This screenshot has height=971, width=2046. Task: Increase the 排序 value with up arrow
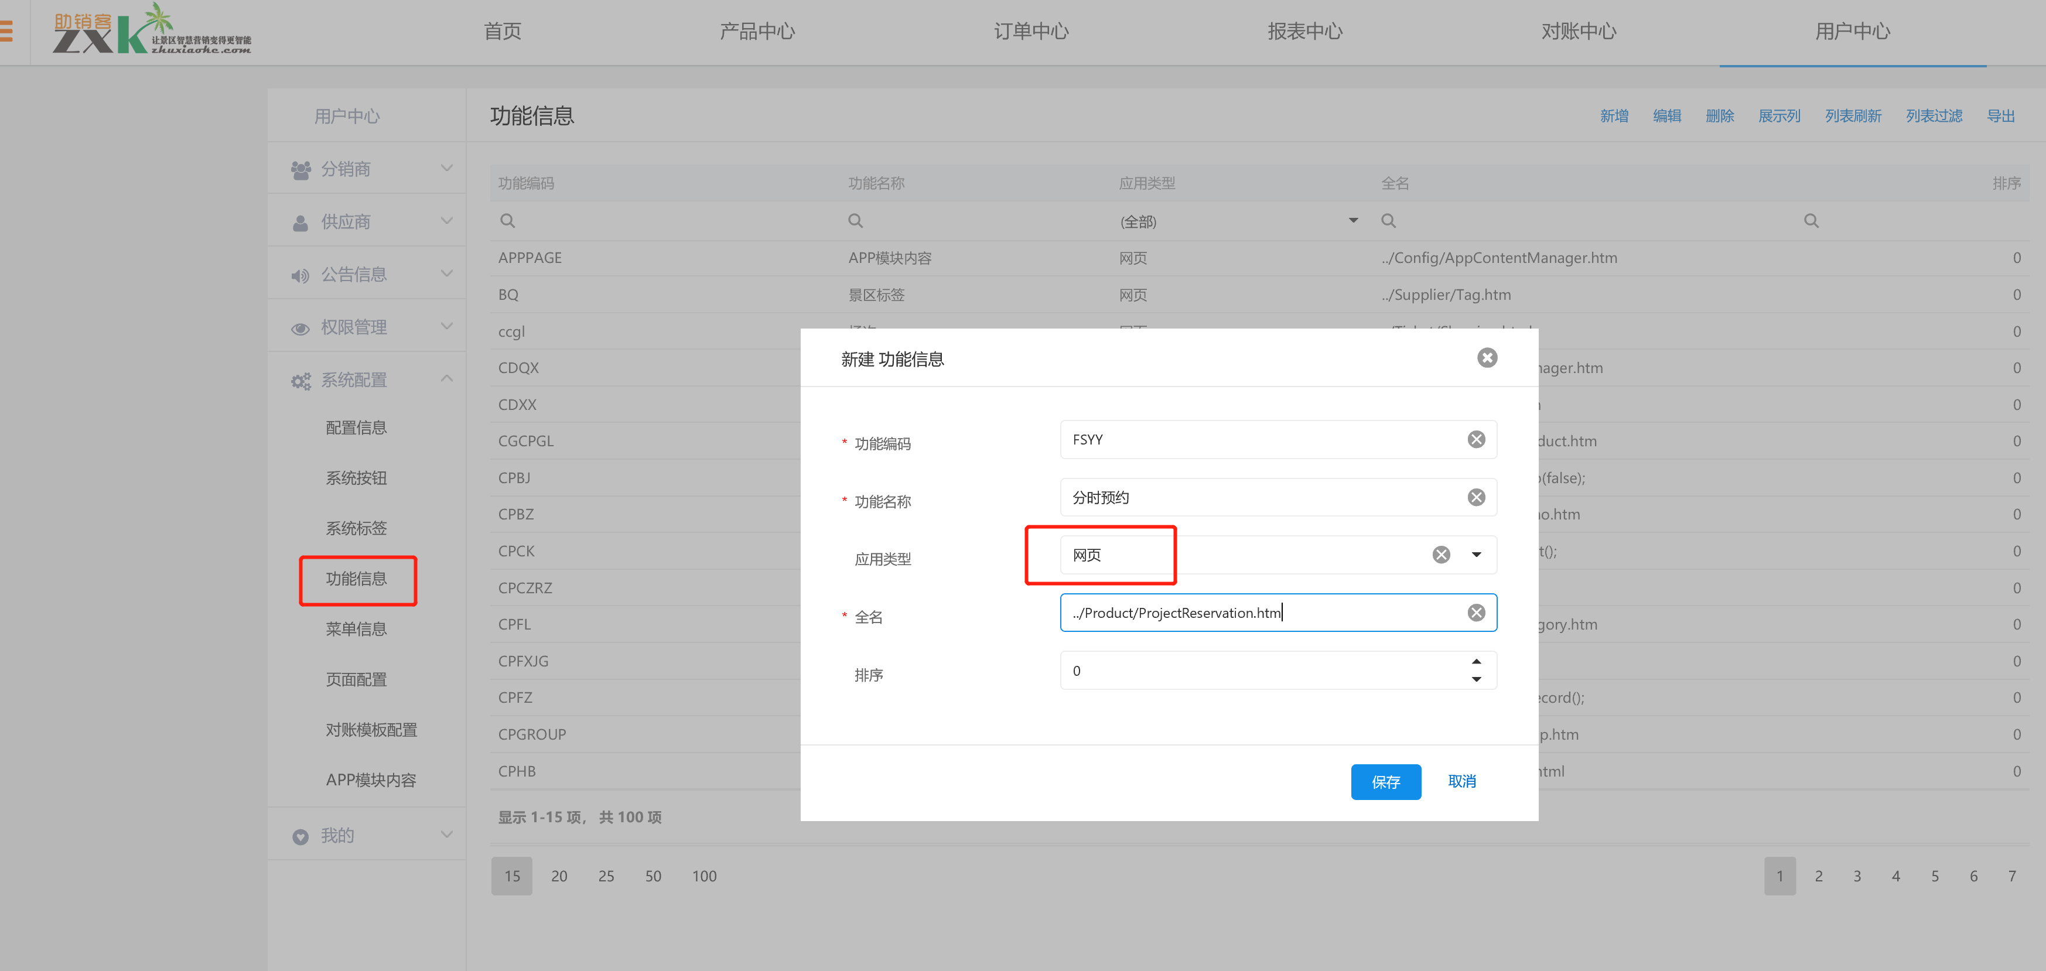1475,661
